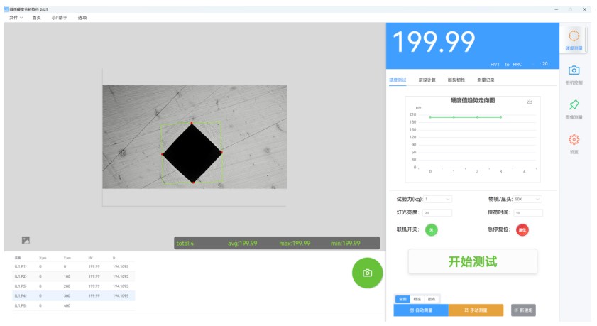Download the hardness trend chart
Image resolution: width=597 pixels, height=326 pixels.
[x=530, y=102]
